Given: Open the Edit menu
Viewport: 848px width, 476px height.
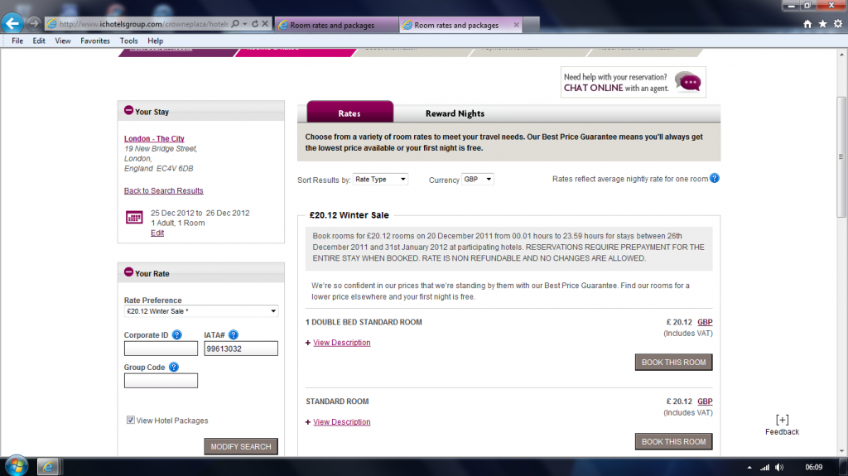Looking at the screenshot, I should pyautogui.click(x=39, y=41).
